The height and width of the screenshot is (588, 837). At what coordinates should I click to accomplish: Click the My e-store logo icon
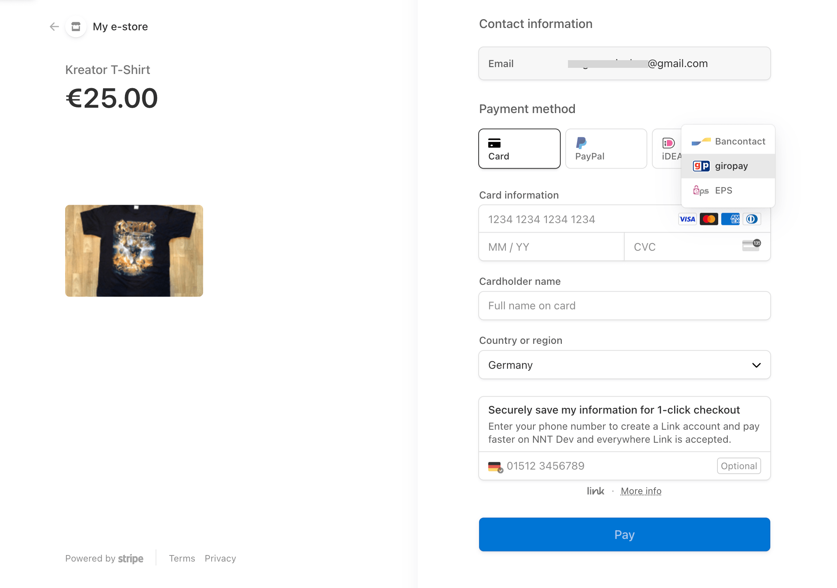(x=75, y=26)
